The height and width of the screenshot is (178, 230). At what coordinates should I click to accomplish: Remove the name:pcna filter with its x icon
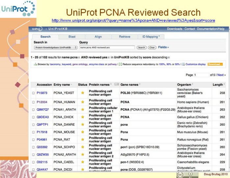coord(79,57)
